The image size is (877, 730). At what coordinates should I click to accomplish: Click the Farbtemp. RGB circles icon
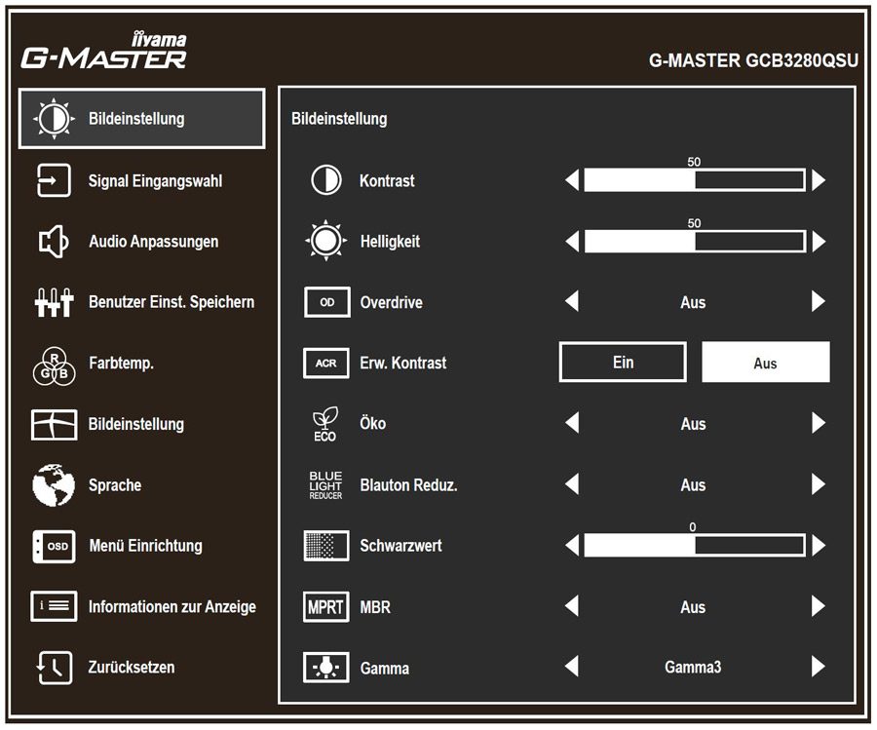point(54,365)
